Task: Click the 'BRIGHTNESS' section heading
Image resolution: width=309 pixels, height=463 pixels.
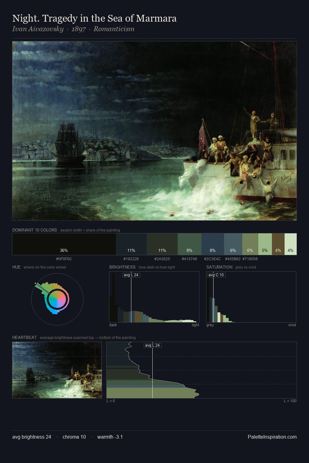Action: [x=122, y=267]
